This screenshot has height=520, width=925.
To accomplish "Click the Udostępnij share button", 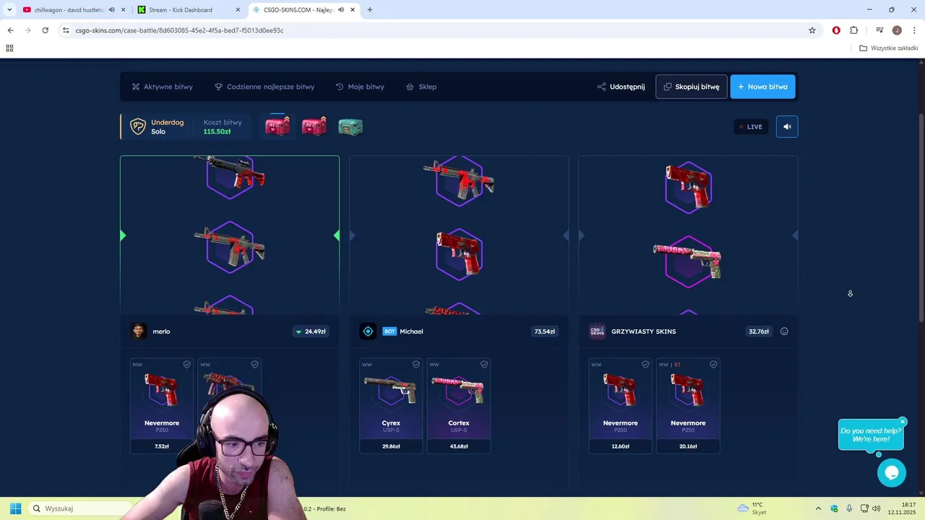I will 621,87.
